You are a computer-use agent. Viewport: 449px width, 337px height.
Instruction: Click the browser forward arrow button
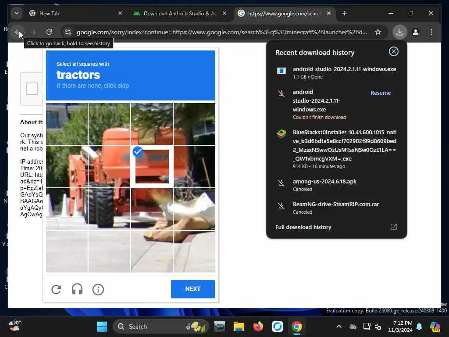(x=33, y=32)
